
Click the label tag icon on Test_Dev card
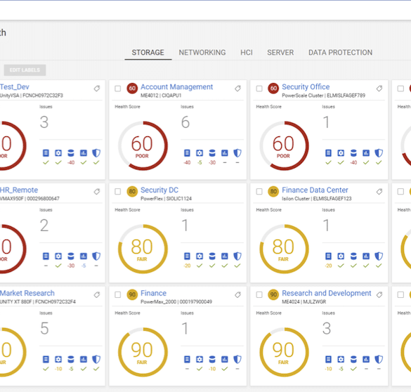pos(97,89)
